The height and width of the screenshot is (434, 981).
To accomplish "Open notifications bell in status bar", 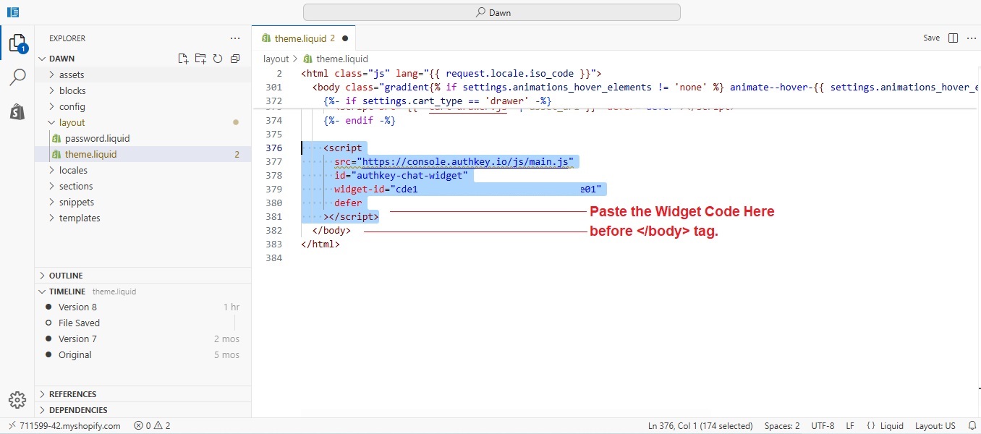I will point(972,426).
